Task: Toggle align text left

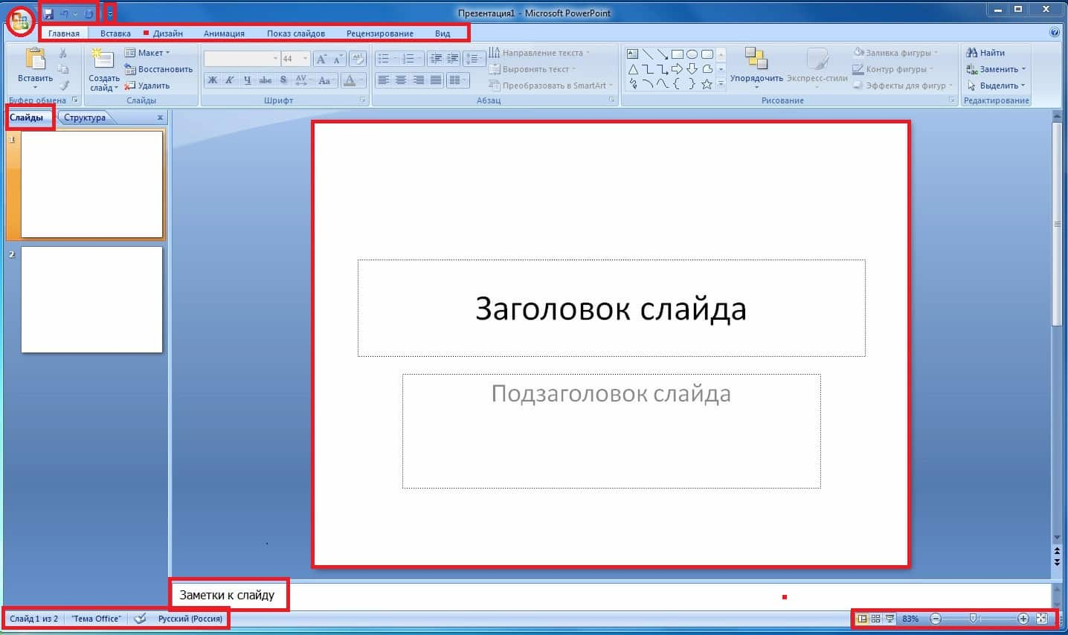Action: 384,80
